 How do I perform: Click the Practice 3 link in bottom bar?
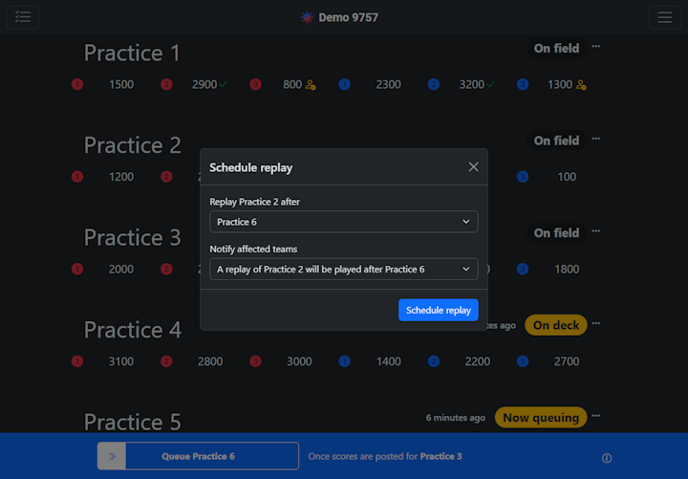[x=441, y=456]
